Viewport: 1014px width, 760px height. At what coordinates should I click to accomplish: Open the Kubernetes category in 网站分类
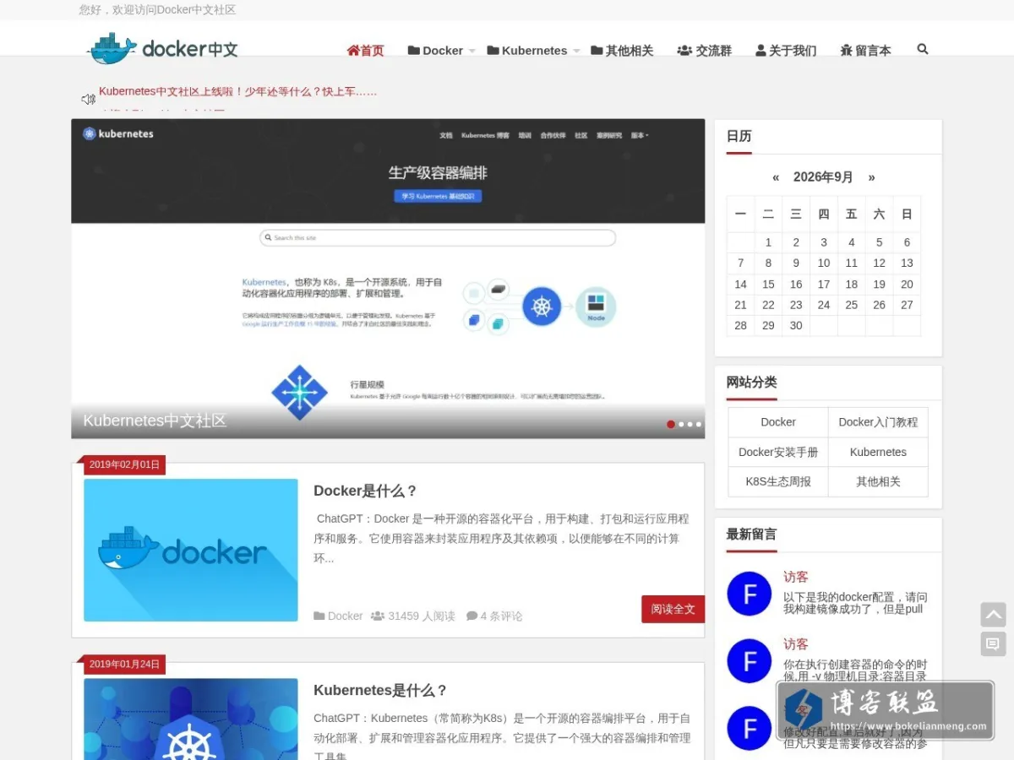pyautogui.click(x=878, y=452)
